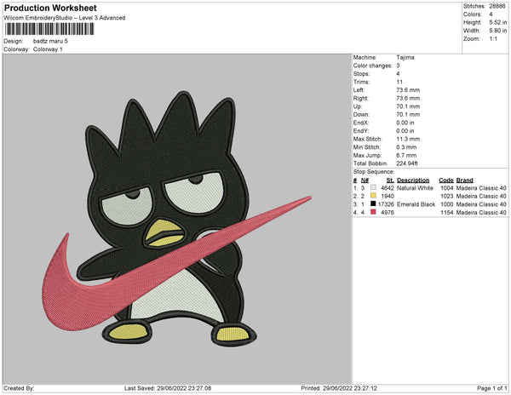The height and width of the screenshot is (395, 511).
Task: Click the Colors value 4
Action: click(491, 14)
